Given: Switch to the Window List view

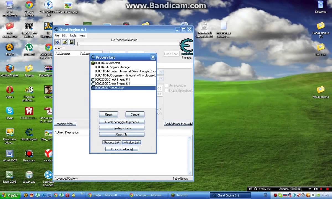Looking at the screenshot, I should tap(131, 142).
